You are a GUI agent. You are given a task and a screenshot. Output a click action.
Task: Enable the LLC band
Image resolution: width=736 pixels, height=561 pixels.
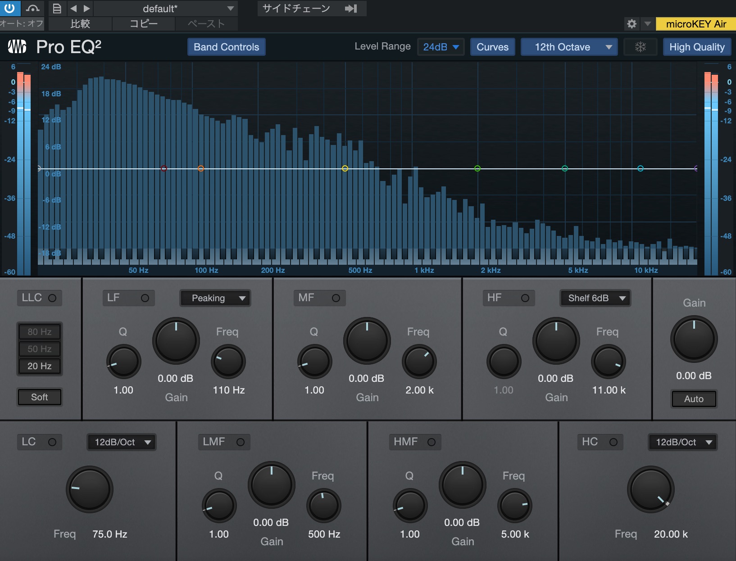[52, 298]
